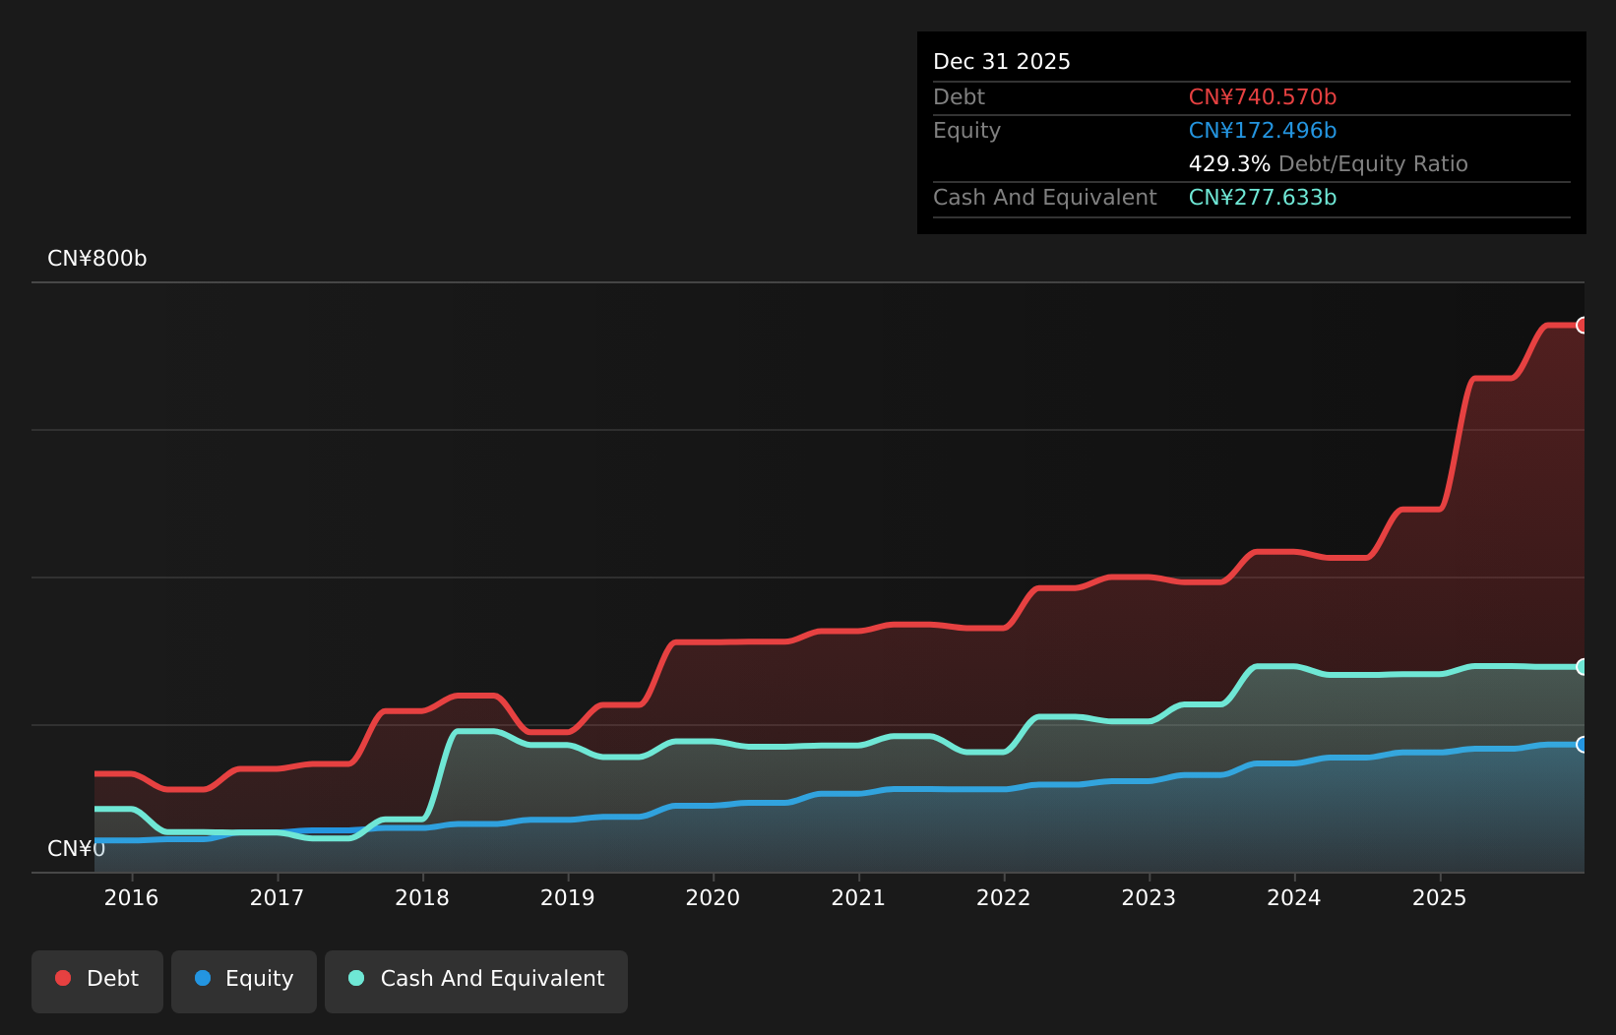Click the 2016 x-axis label
Screen dimensions: 1616x1035
(x=132, y=898)
